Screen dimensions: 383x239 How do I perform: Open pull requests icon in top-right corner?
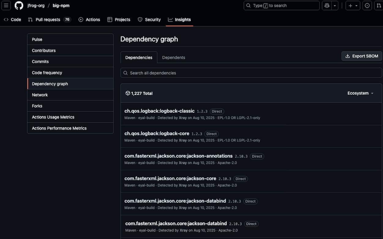coord(379,6)
